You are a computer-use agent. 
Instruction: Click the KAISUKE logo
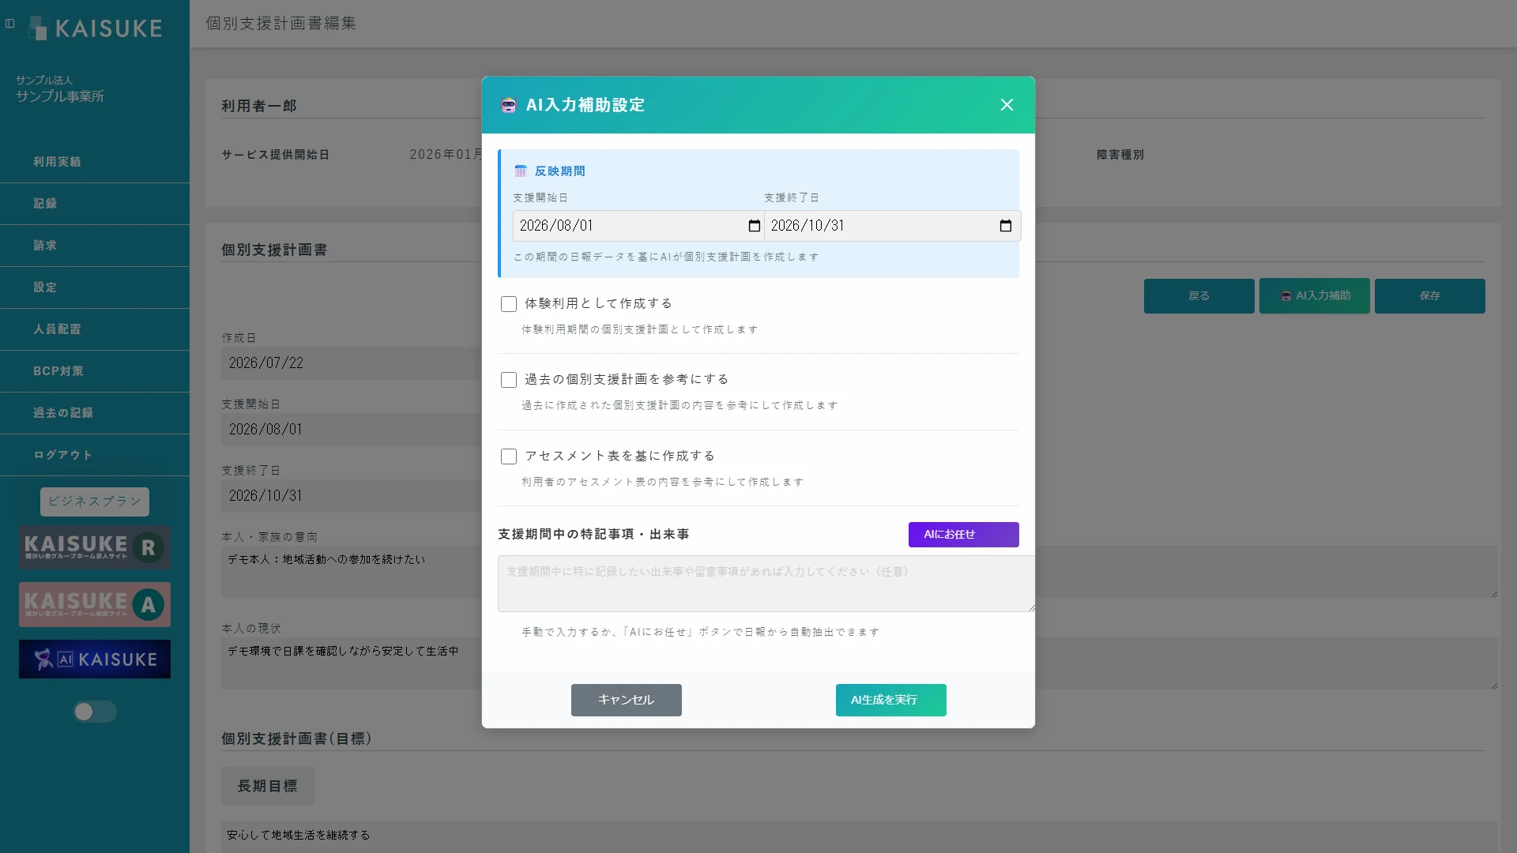(95, 28)
